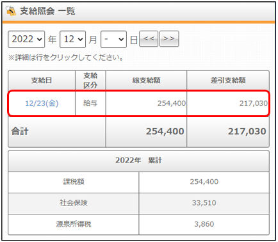Click the 支給照会 一覧 page title
The width and height of the screenshot is (278, 242).
[x=47, y=11]
